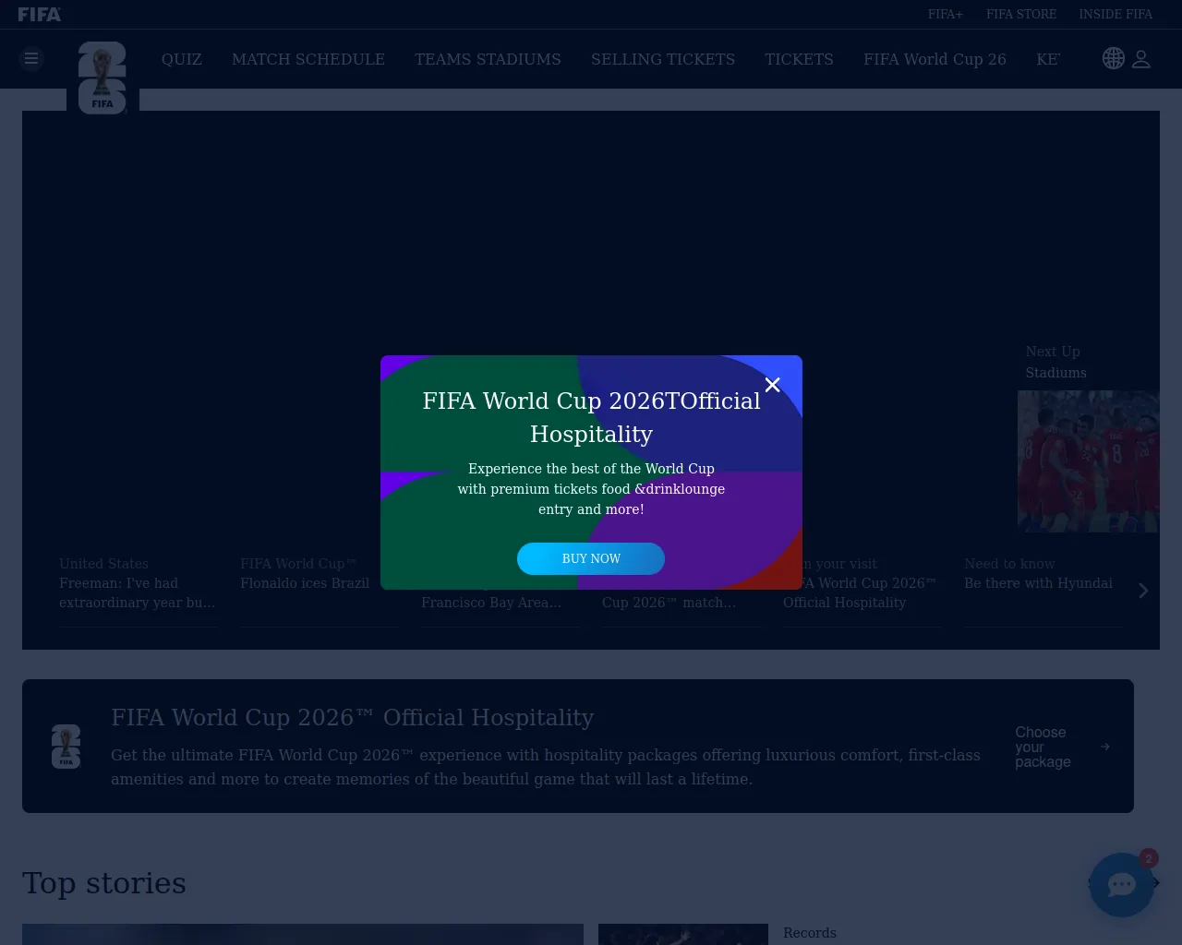Click the popup Hospitality title text
Screen dimensions: 1182x945
591,417
